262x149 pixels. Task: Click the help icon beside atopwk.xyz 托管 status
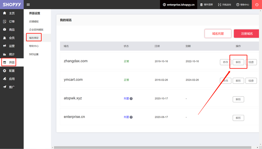pos(131,98)
